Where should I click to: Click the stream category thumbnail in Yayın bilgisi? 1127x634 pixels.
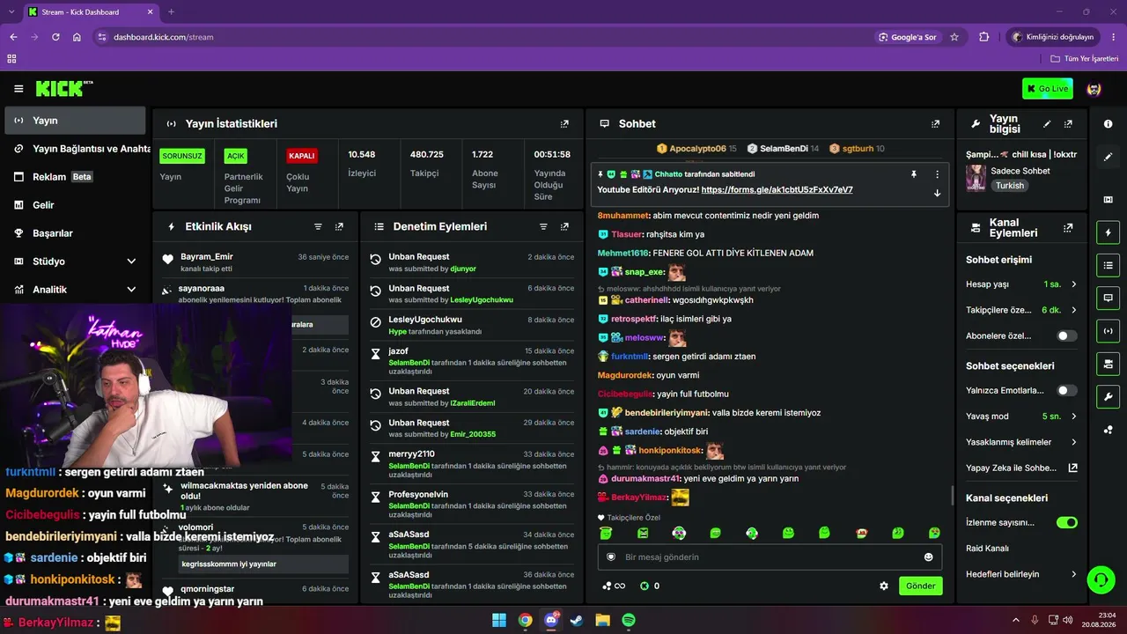point(976,177)
